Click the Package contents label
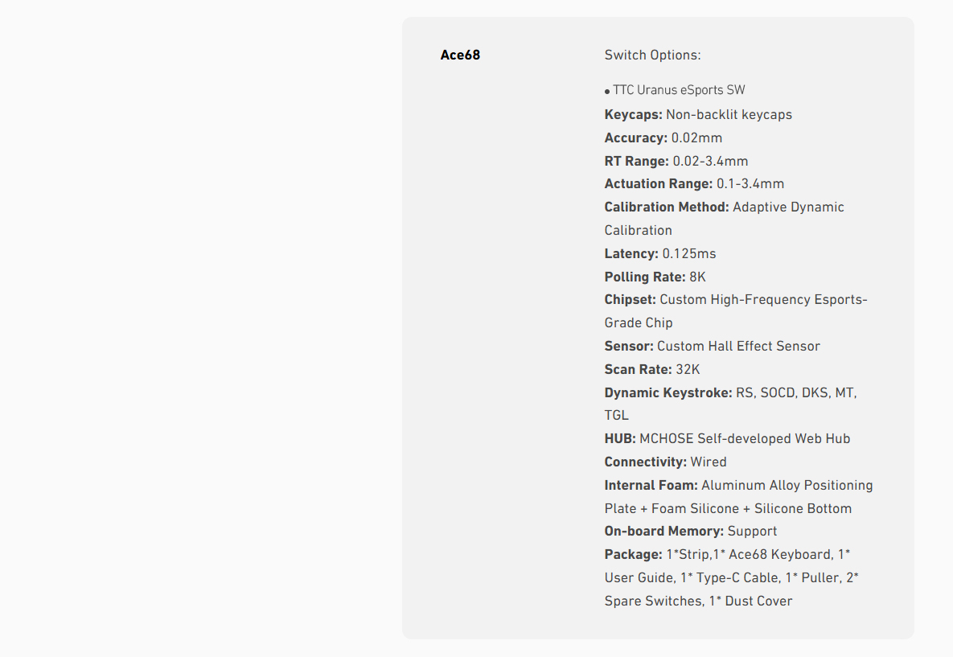The width and height of the screenshot is (953, 657). [634, 555]
